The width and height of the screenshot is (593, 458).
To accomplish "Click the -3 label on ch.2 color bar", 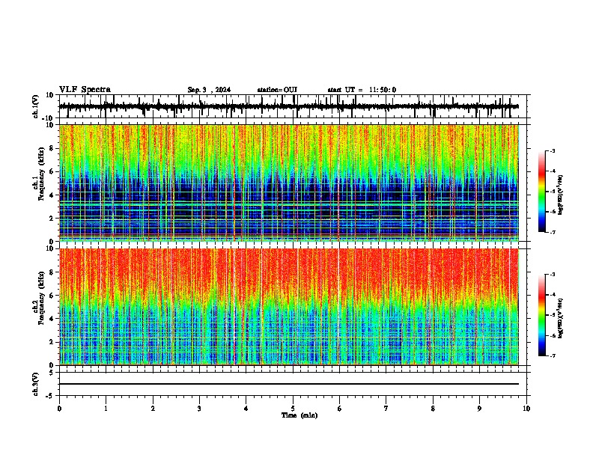I will tap(552, 275).
